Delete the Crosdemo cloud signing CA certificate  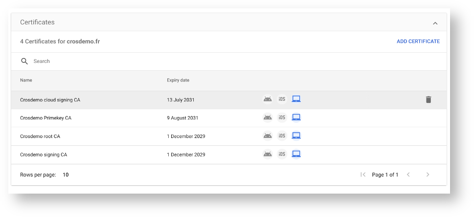429,99
